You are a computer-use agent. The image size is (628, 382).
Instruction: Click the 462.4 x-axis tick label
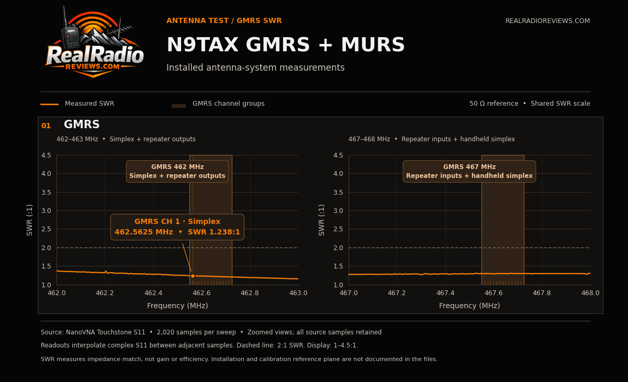coord(153,293)
